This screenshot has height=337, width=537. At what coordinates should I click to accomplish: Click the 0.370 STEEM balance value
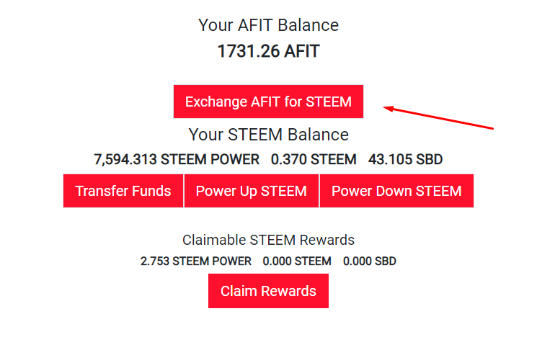(314, 159)
